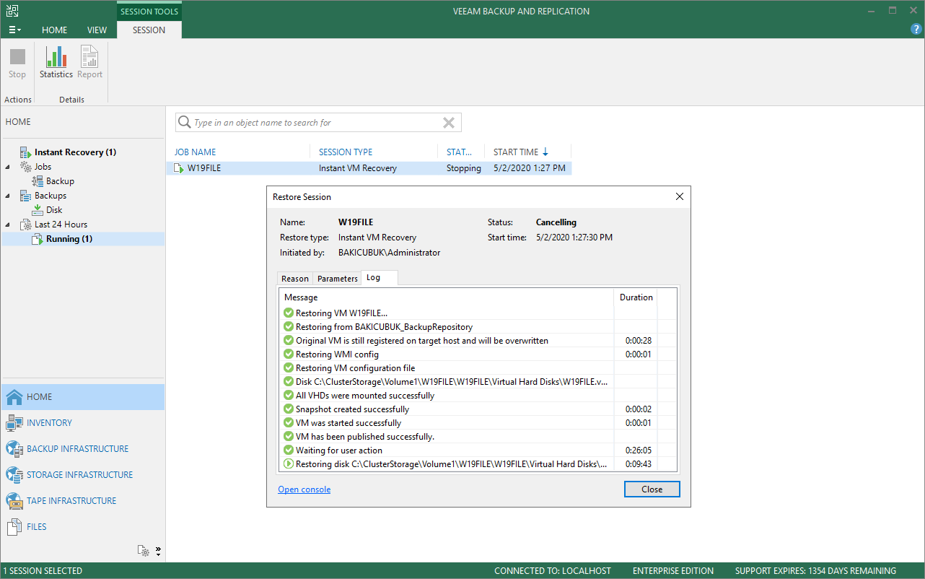Click the magnifier search icon

click(x=185, y=123)
